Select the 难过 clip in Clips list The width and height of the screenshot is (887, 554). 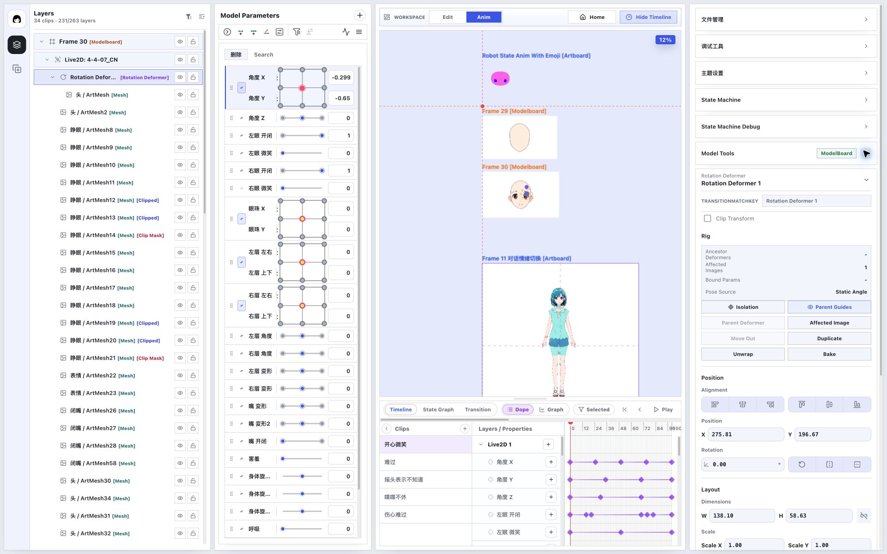[425, 462]
